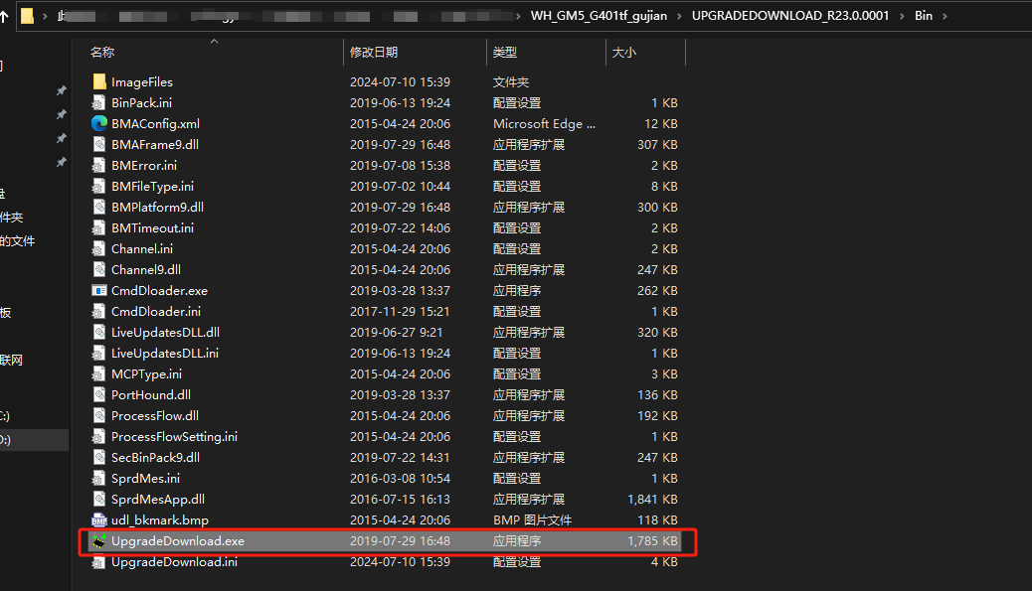The width and height of the screenshot is (1032, 591).
Task: Select the MCPType.ini file name
Action: tap(146, 374)
